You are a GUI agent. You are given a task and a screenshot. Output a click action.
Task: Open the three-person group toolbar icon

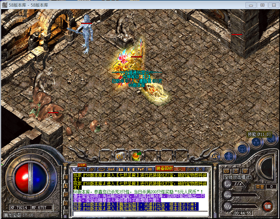click(x=111, y=169)
